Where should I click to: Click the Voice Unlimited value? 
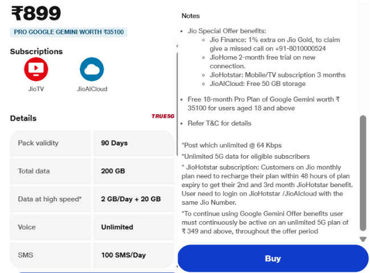117,227
